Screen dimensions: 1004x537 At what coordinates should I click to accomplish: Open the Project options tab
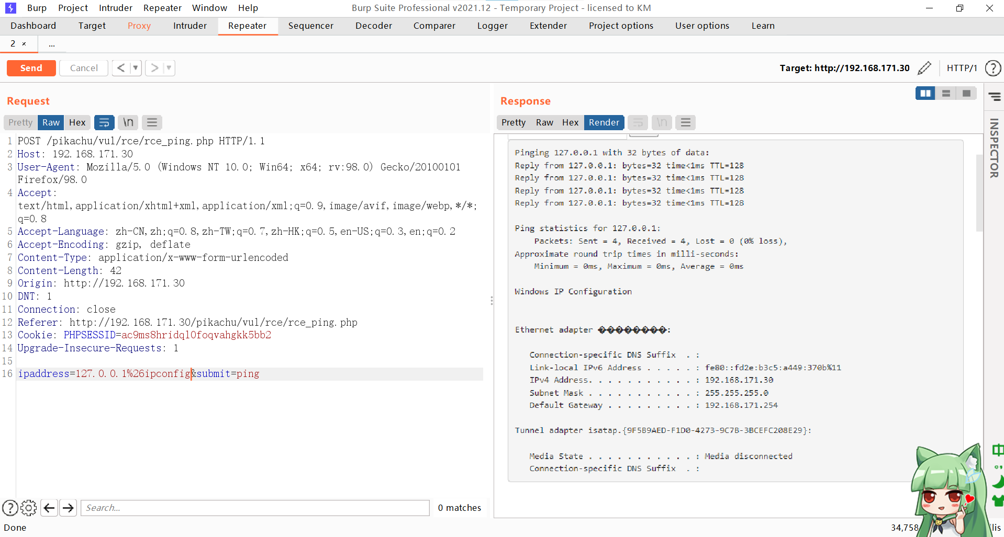coord(621,26)
